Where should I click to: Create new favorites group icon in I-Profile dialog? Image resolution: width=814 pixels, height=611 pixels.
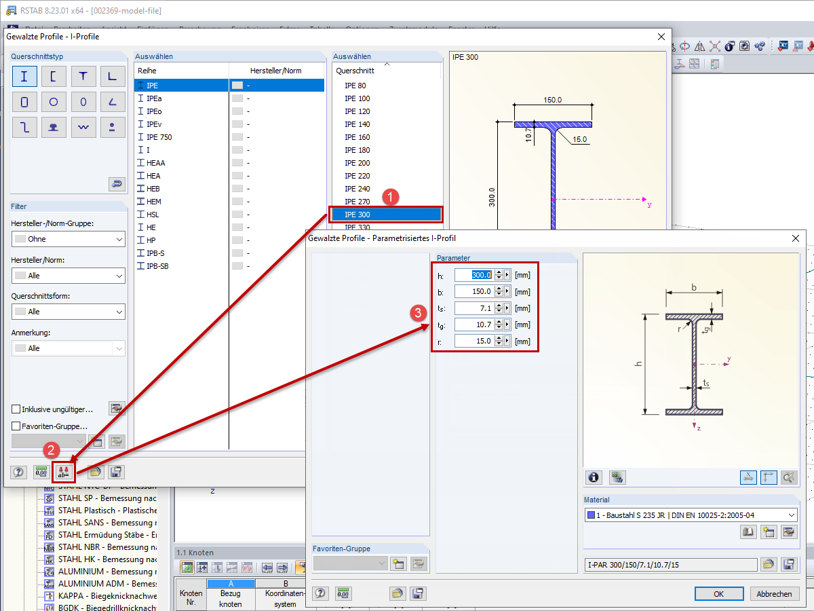tap(96, 442)
